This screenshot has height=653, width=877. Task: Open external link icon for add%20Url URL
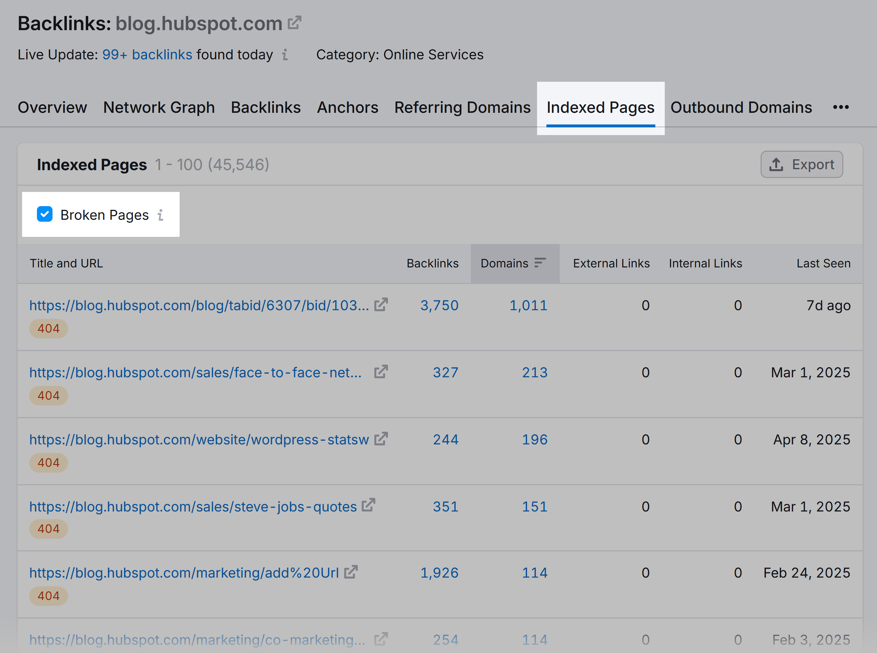pos(351,572)
